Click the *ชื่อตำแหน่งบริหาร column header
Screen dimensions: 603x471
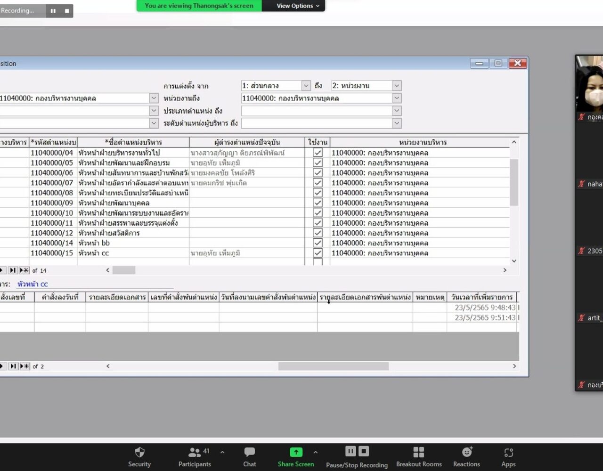(x=133, y=142)
